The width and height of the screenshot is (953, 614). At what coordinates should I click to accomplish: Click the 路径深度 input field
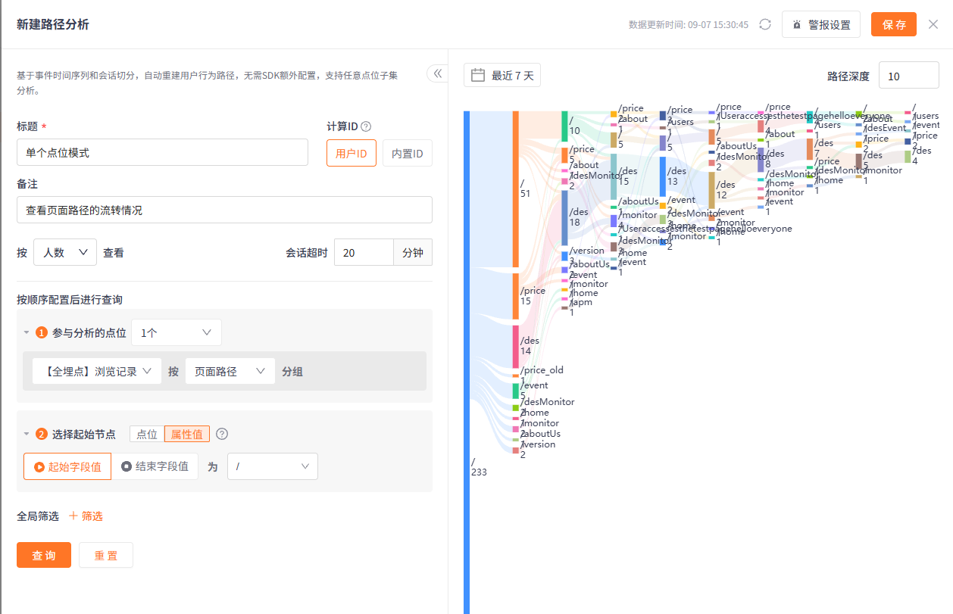coord(909,76)
